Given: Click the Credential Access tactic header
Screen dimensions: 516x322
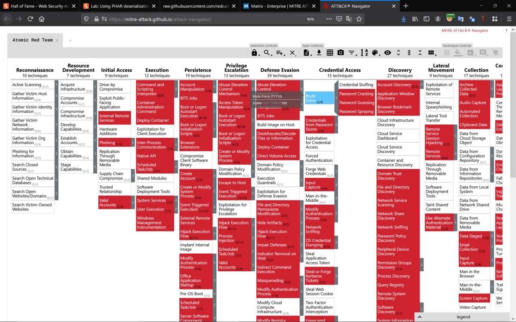Looking at the screenshot, I should (x=340, y=70).
